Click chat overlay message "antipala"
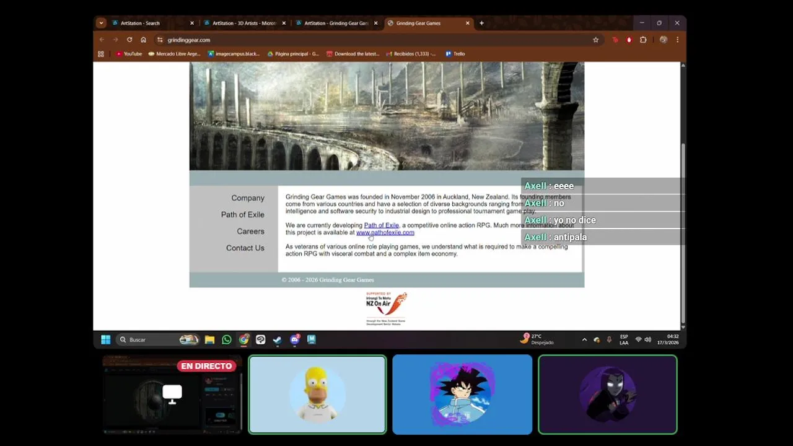The image size is (793, 446). [570, 237]
